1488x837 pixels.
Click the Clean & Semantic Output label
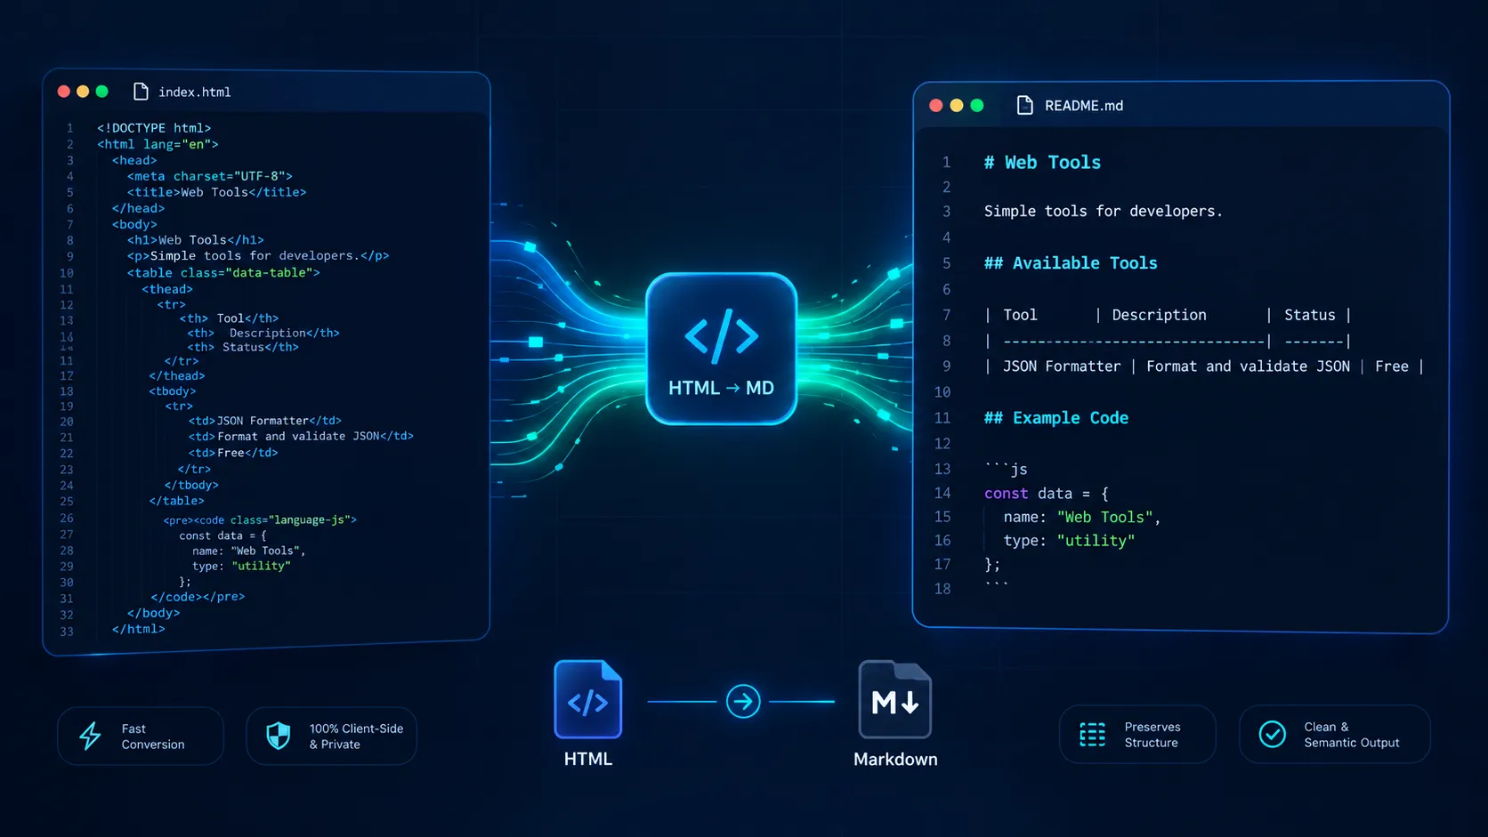click(1352, 735)
